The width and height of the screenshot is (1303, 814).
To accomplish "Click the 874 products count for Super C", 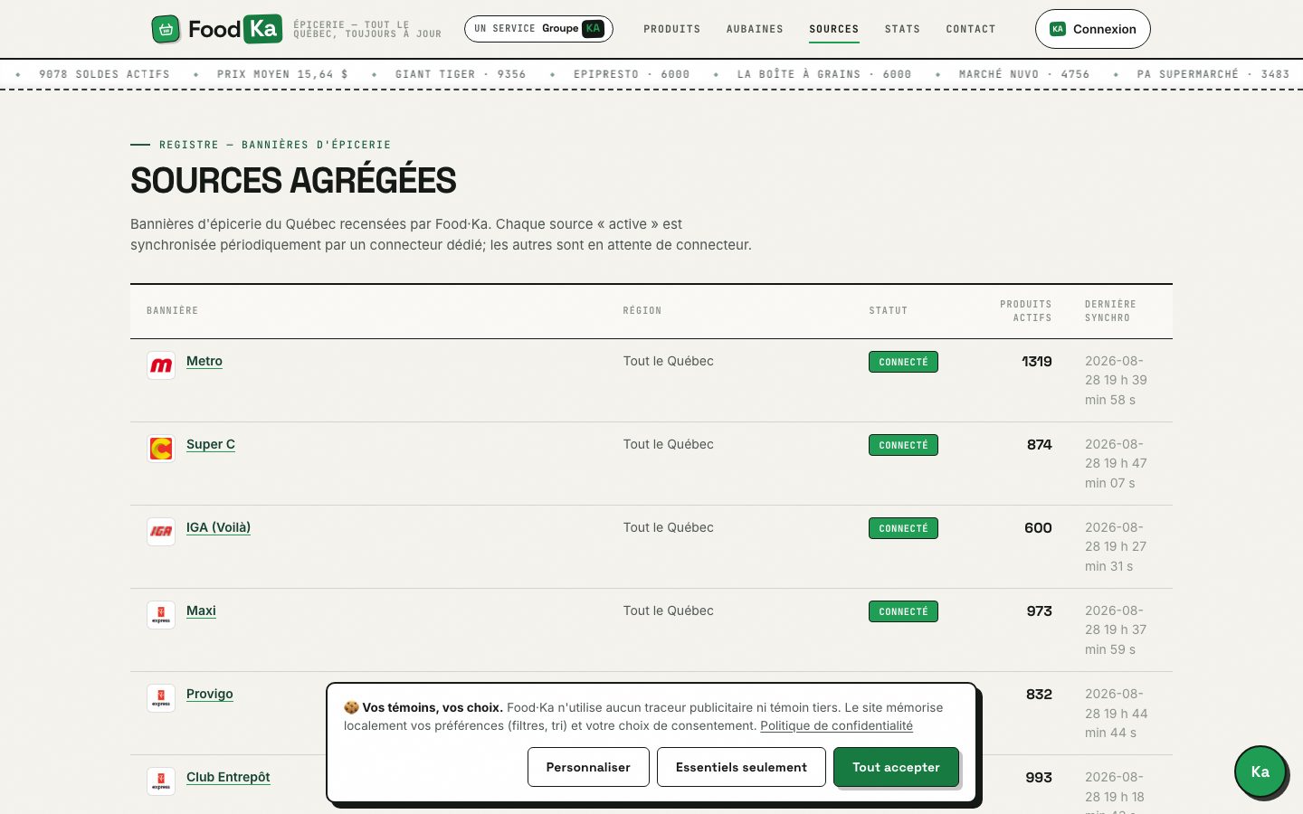I will (x=1040, y=444).
